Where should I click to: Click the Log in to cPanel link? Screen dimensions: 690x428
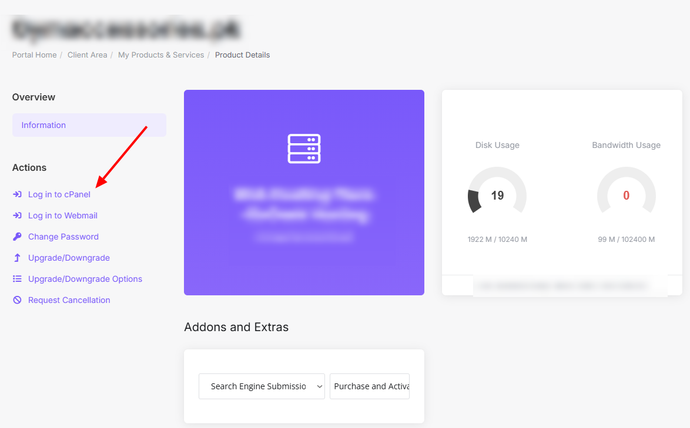point(59,194)
